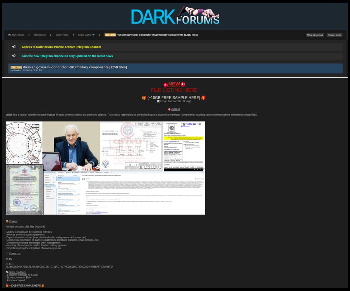Click the megaphone icon beside Telegram news announcement

14,56
